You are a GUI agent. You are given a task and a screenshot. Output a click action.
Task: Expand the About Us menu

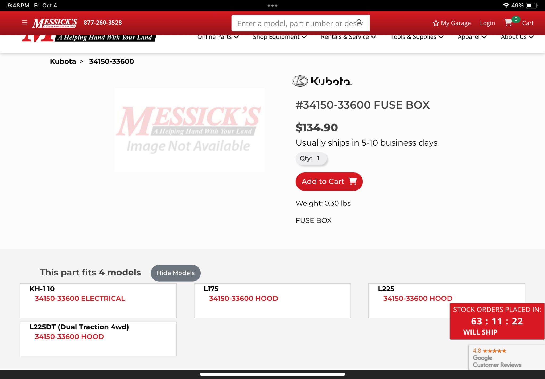click(517, 37)
